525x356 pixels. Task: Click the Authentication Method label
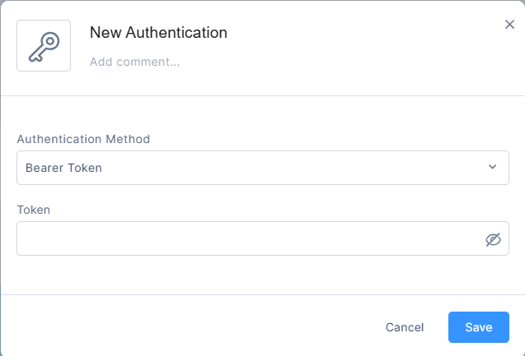[x=83, y=139]
